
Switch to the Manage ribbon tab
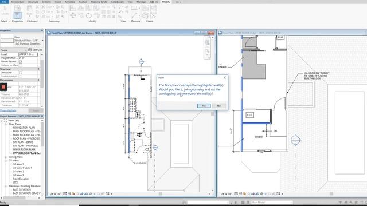[x=141, y=2]
